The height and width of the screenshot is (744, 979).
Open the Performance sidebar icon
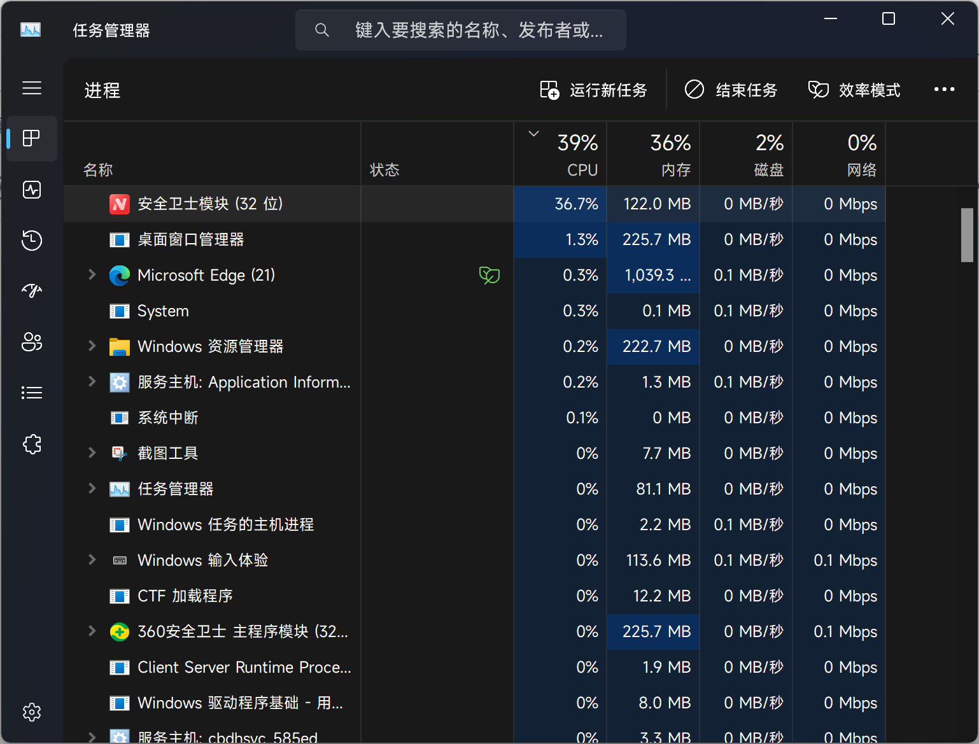(32, 190)
